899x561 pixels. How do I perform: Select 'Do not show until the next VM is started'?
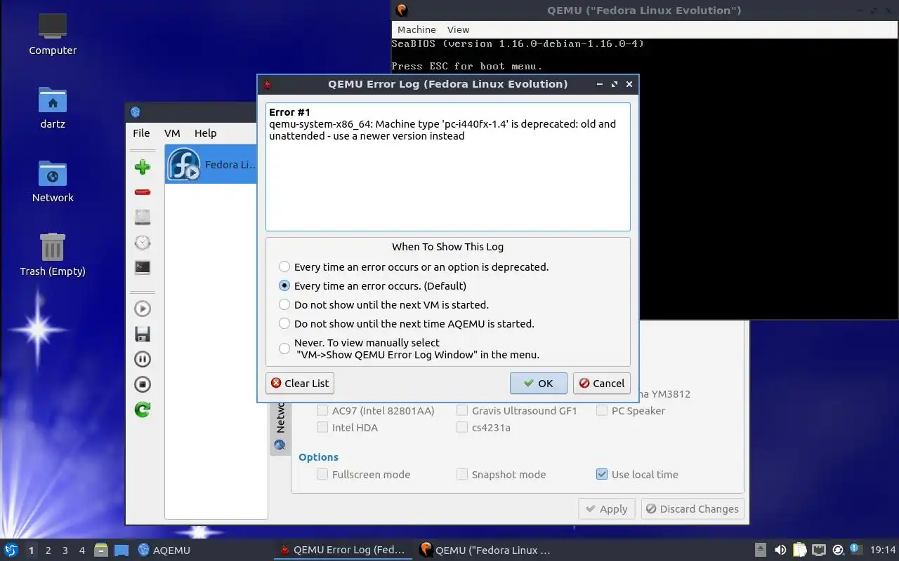383,304
